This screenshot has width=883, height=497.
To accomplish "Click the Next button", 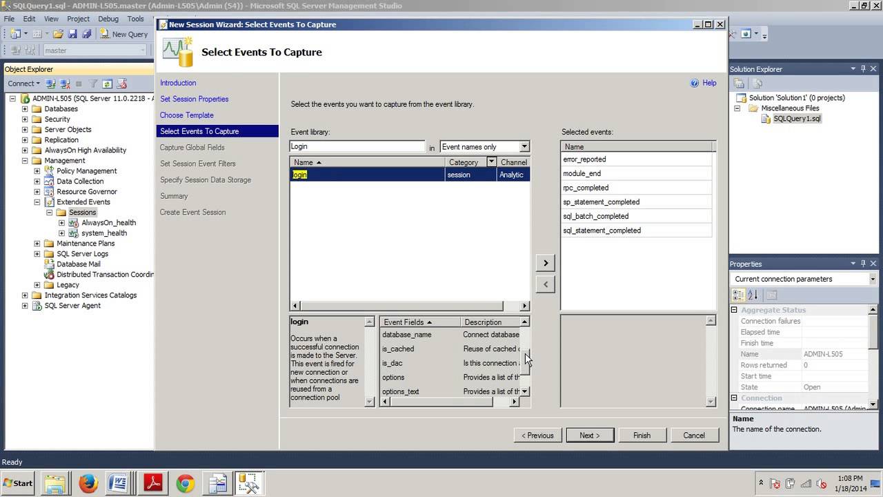I will click(x=590, y=436).
